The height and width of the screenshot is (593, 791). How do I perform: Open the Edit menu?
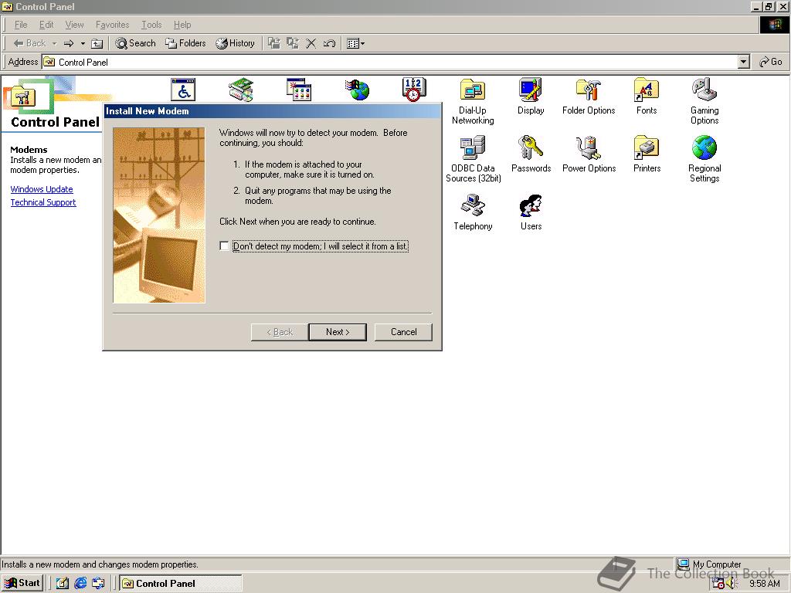[46, 25]
